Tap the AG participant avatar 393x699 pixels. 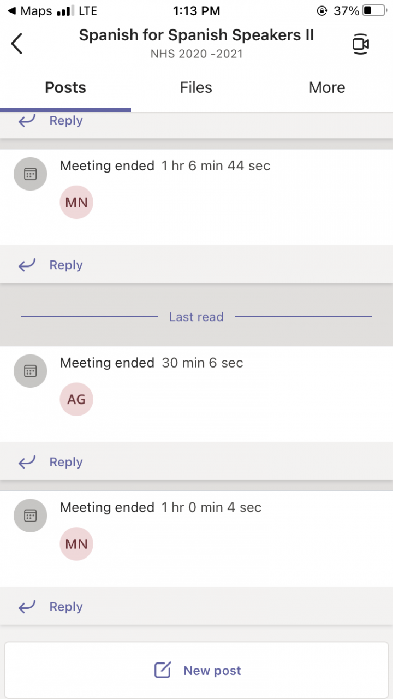pyautogui.click(x=76, y=399)
